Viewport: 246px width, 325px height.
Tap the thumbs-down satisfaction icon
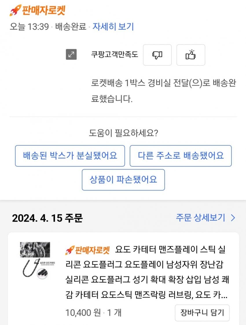(157, 55)
